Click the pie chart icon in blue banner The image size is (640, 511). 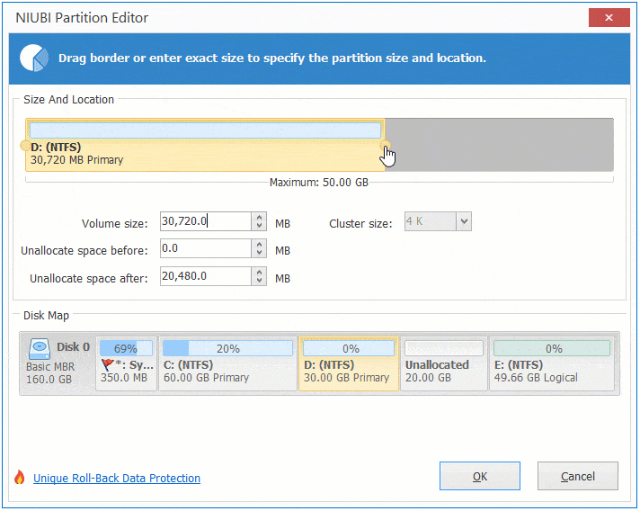pos(34,58)
